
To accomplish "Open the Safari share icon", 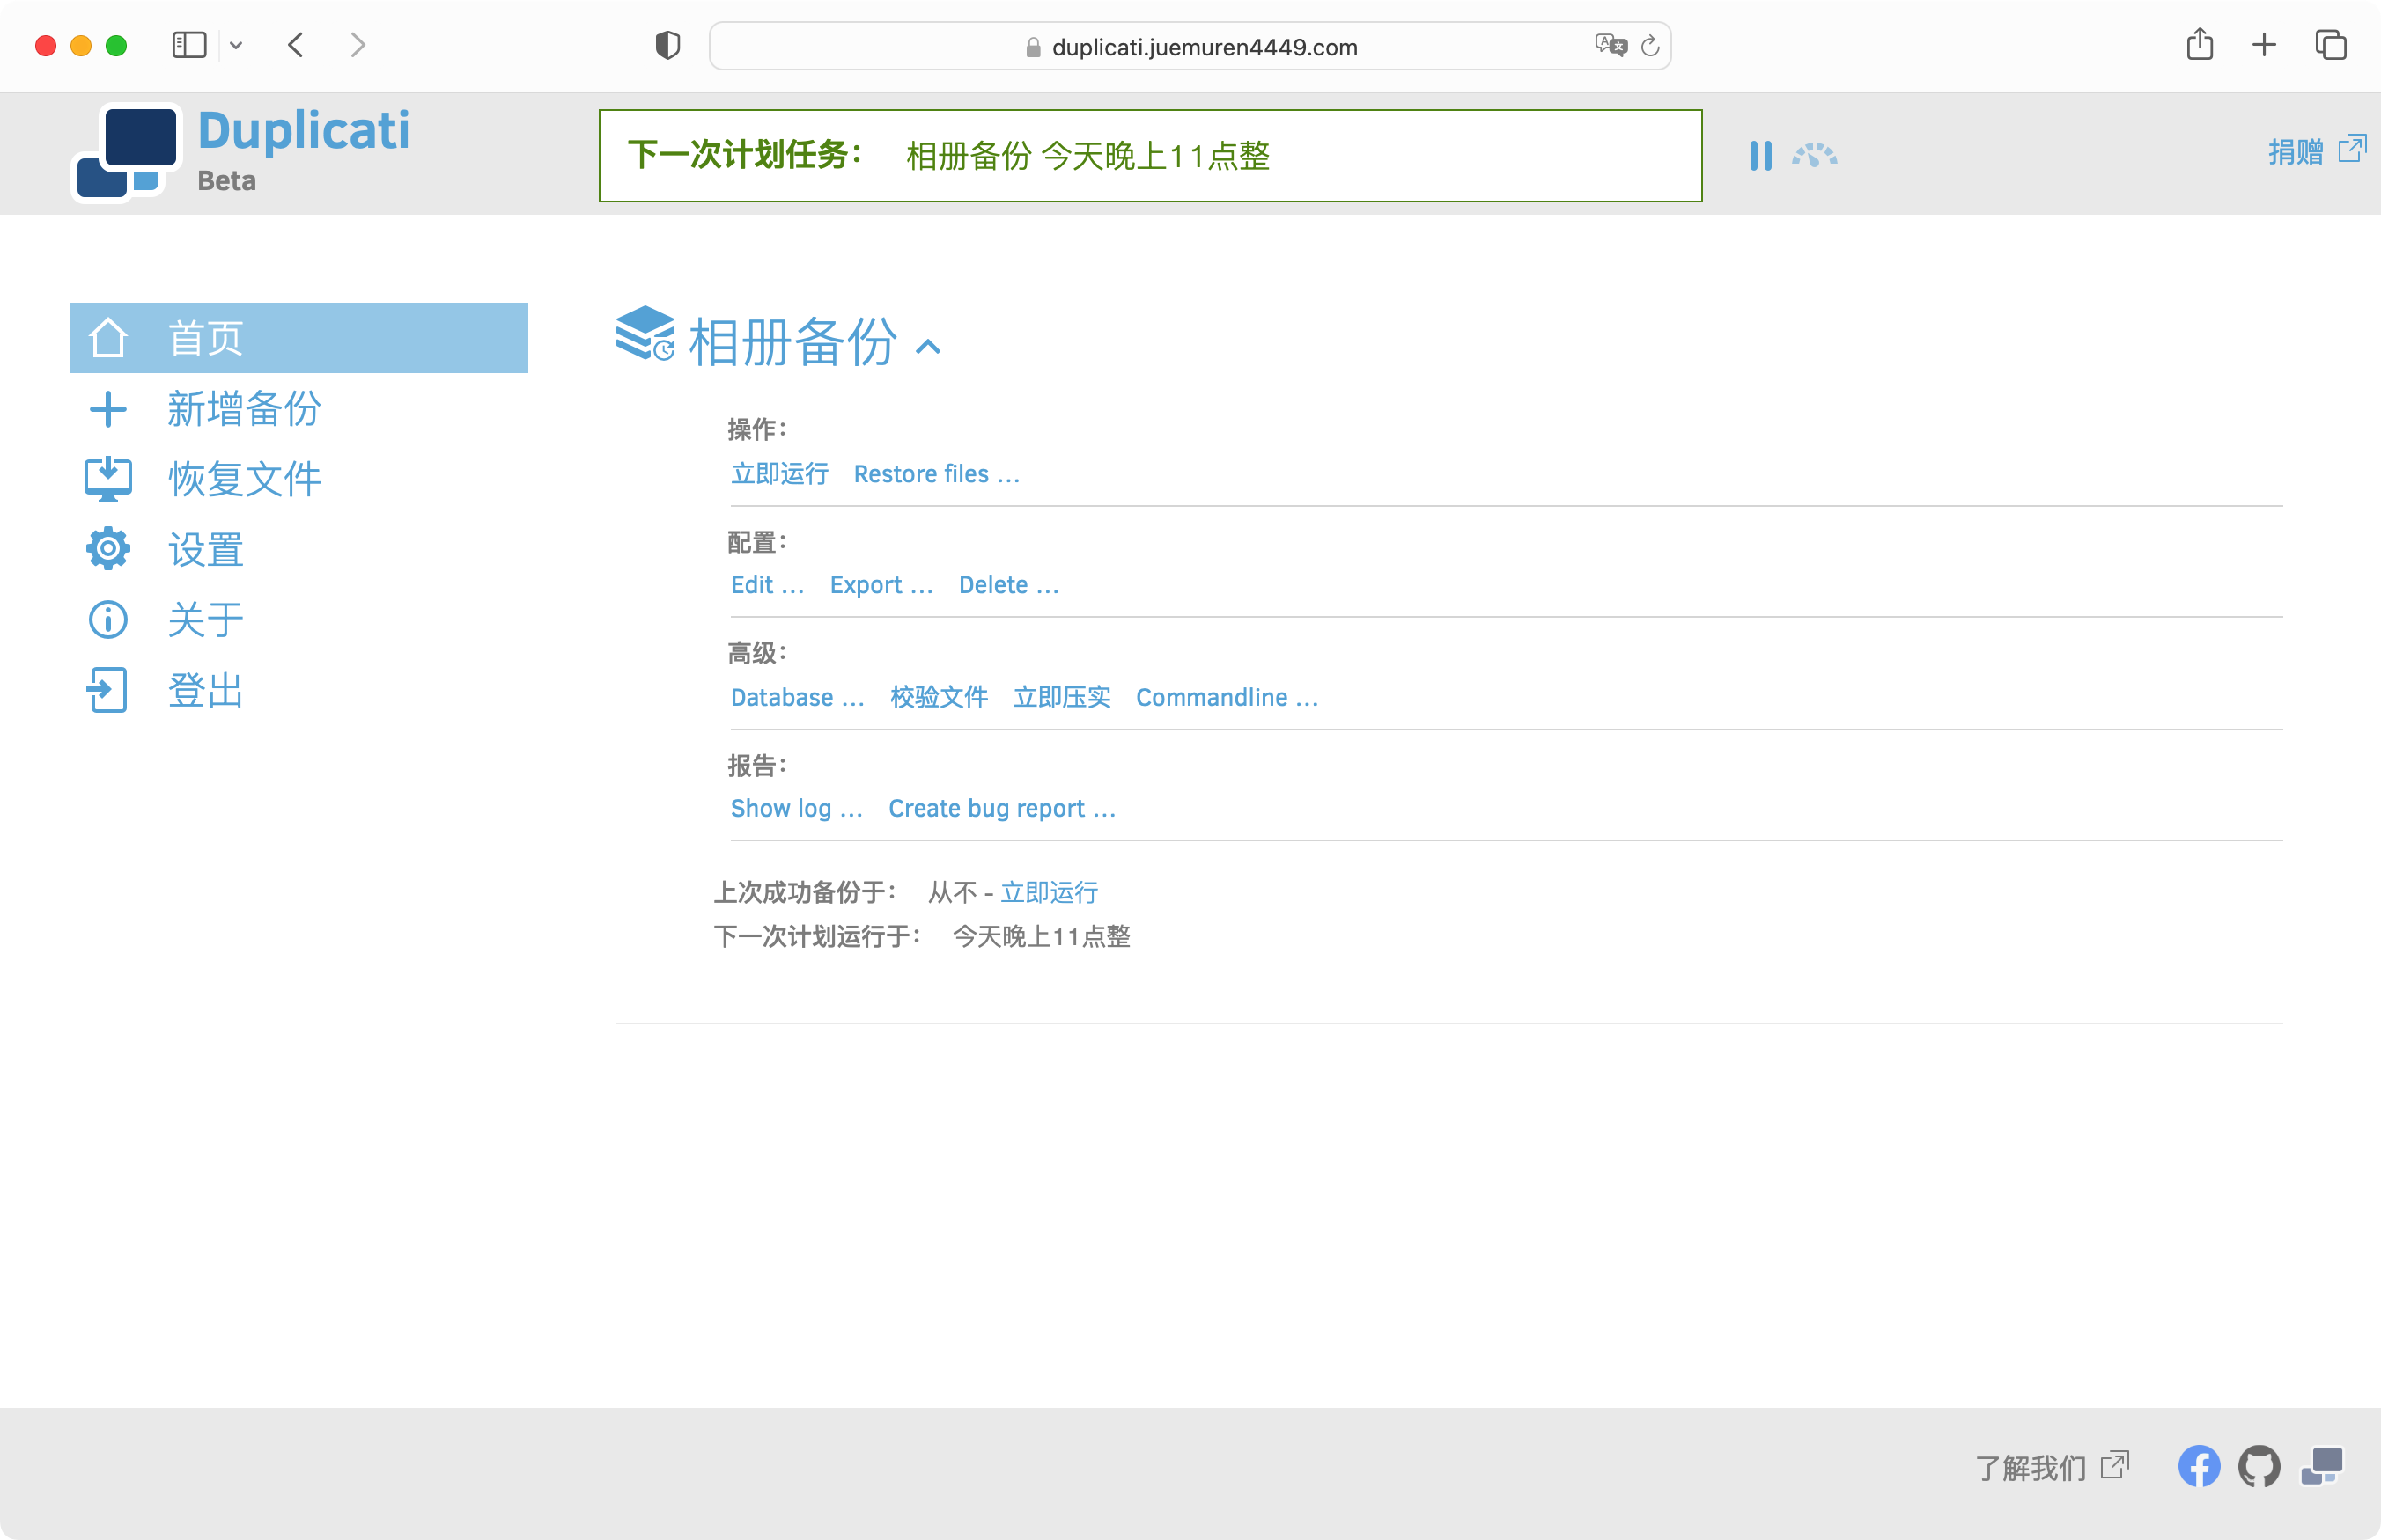I will click(2200, 44).
